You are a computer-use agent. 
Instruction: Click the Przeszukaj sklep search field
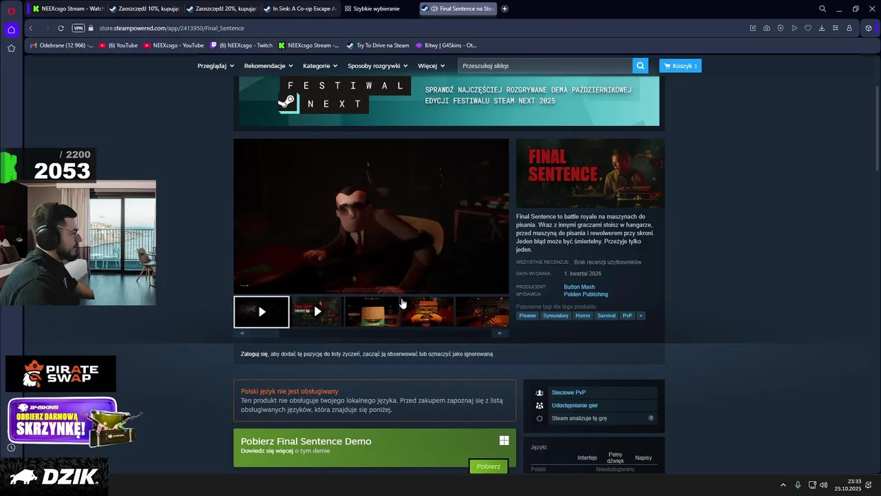[545, 66]
